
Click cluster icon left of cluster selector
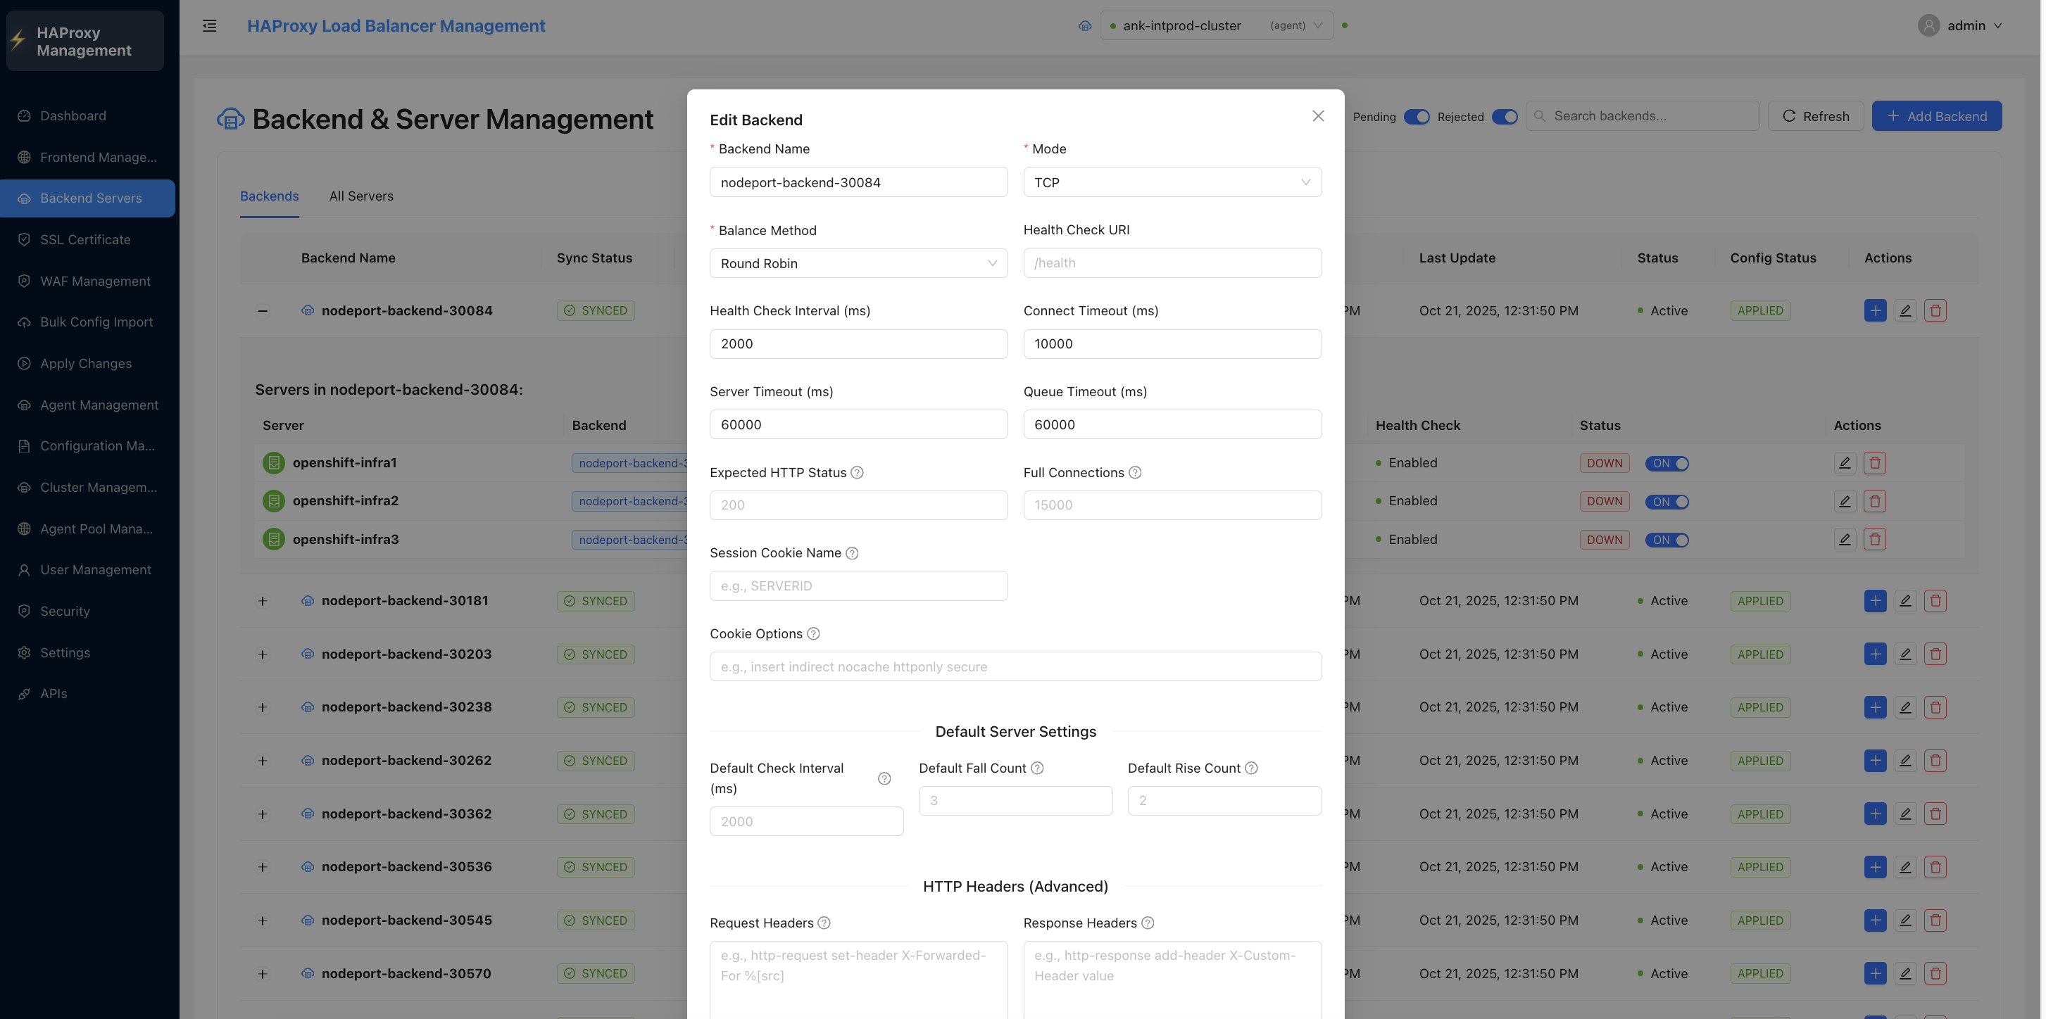click(1084, 25)
